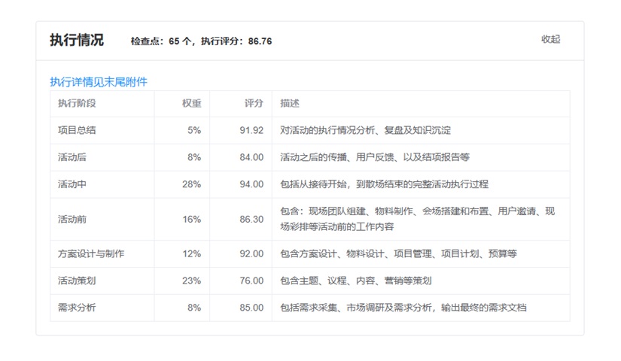621x361 pixels.
Task: Click the 16% weight cell
Action: coord(192,220)
